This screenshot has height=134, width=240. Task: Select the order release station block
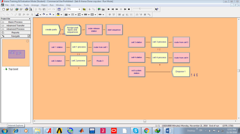94,30
